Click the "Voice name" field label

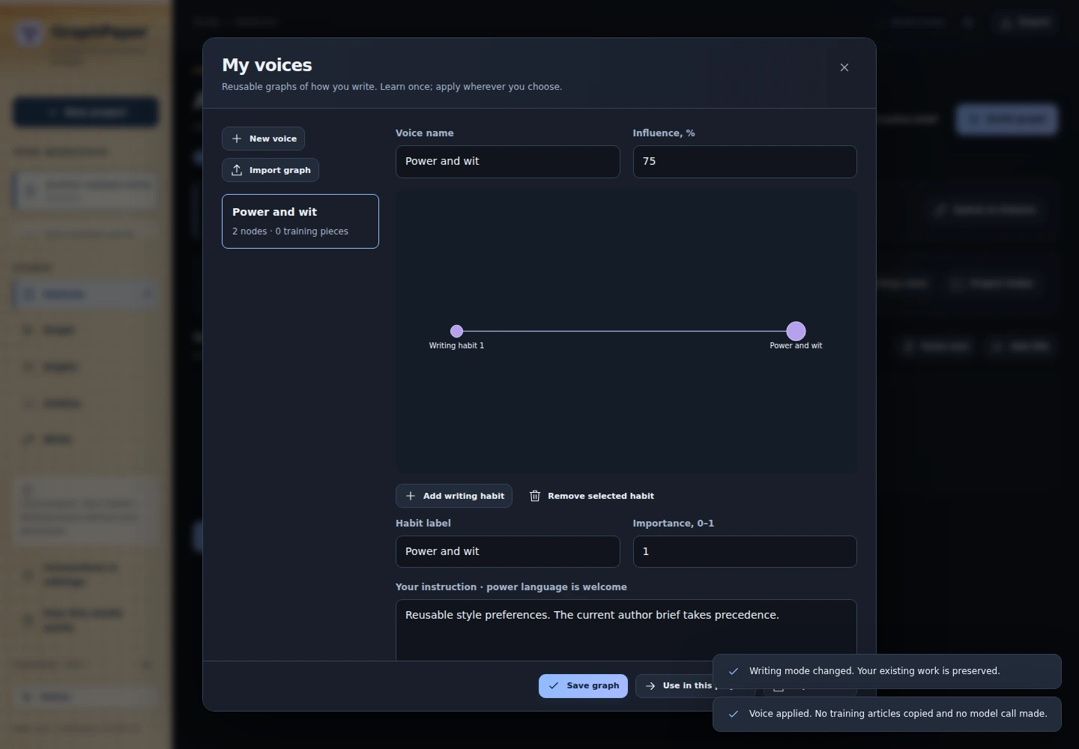coord(425,133)
